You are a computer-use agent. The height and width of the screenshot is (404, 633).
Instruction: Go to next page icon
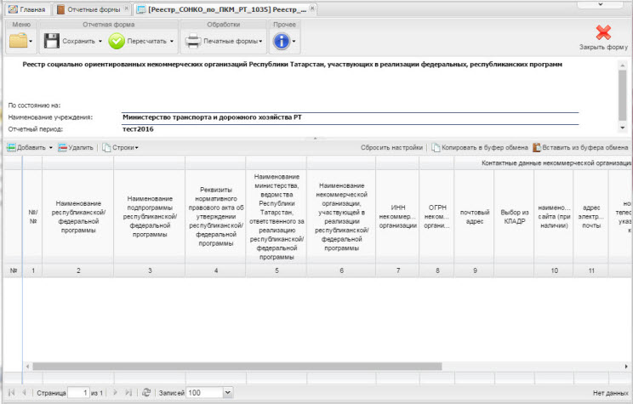tap(115, 392)
